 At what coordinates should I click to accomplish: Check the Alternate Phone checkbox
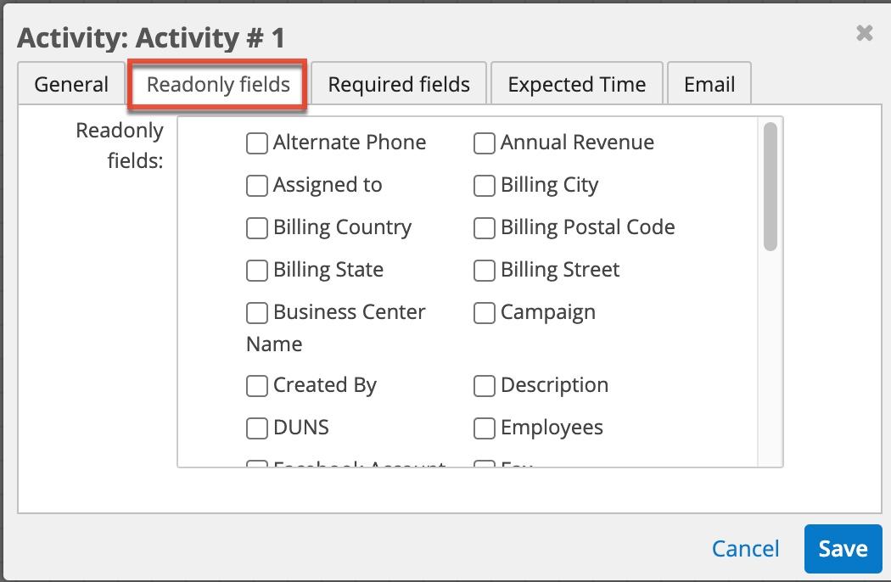(257, 143)
